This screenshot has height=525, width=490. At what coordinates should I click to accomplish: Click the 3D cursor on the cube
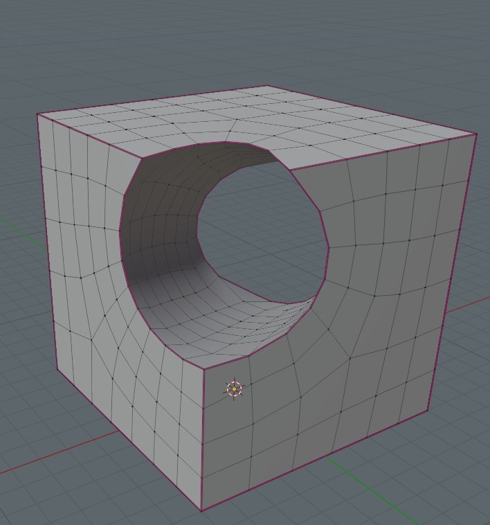click(x=234, y=389)
